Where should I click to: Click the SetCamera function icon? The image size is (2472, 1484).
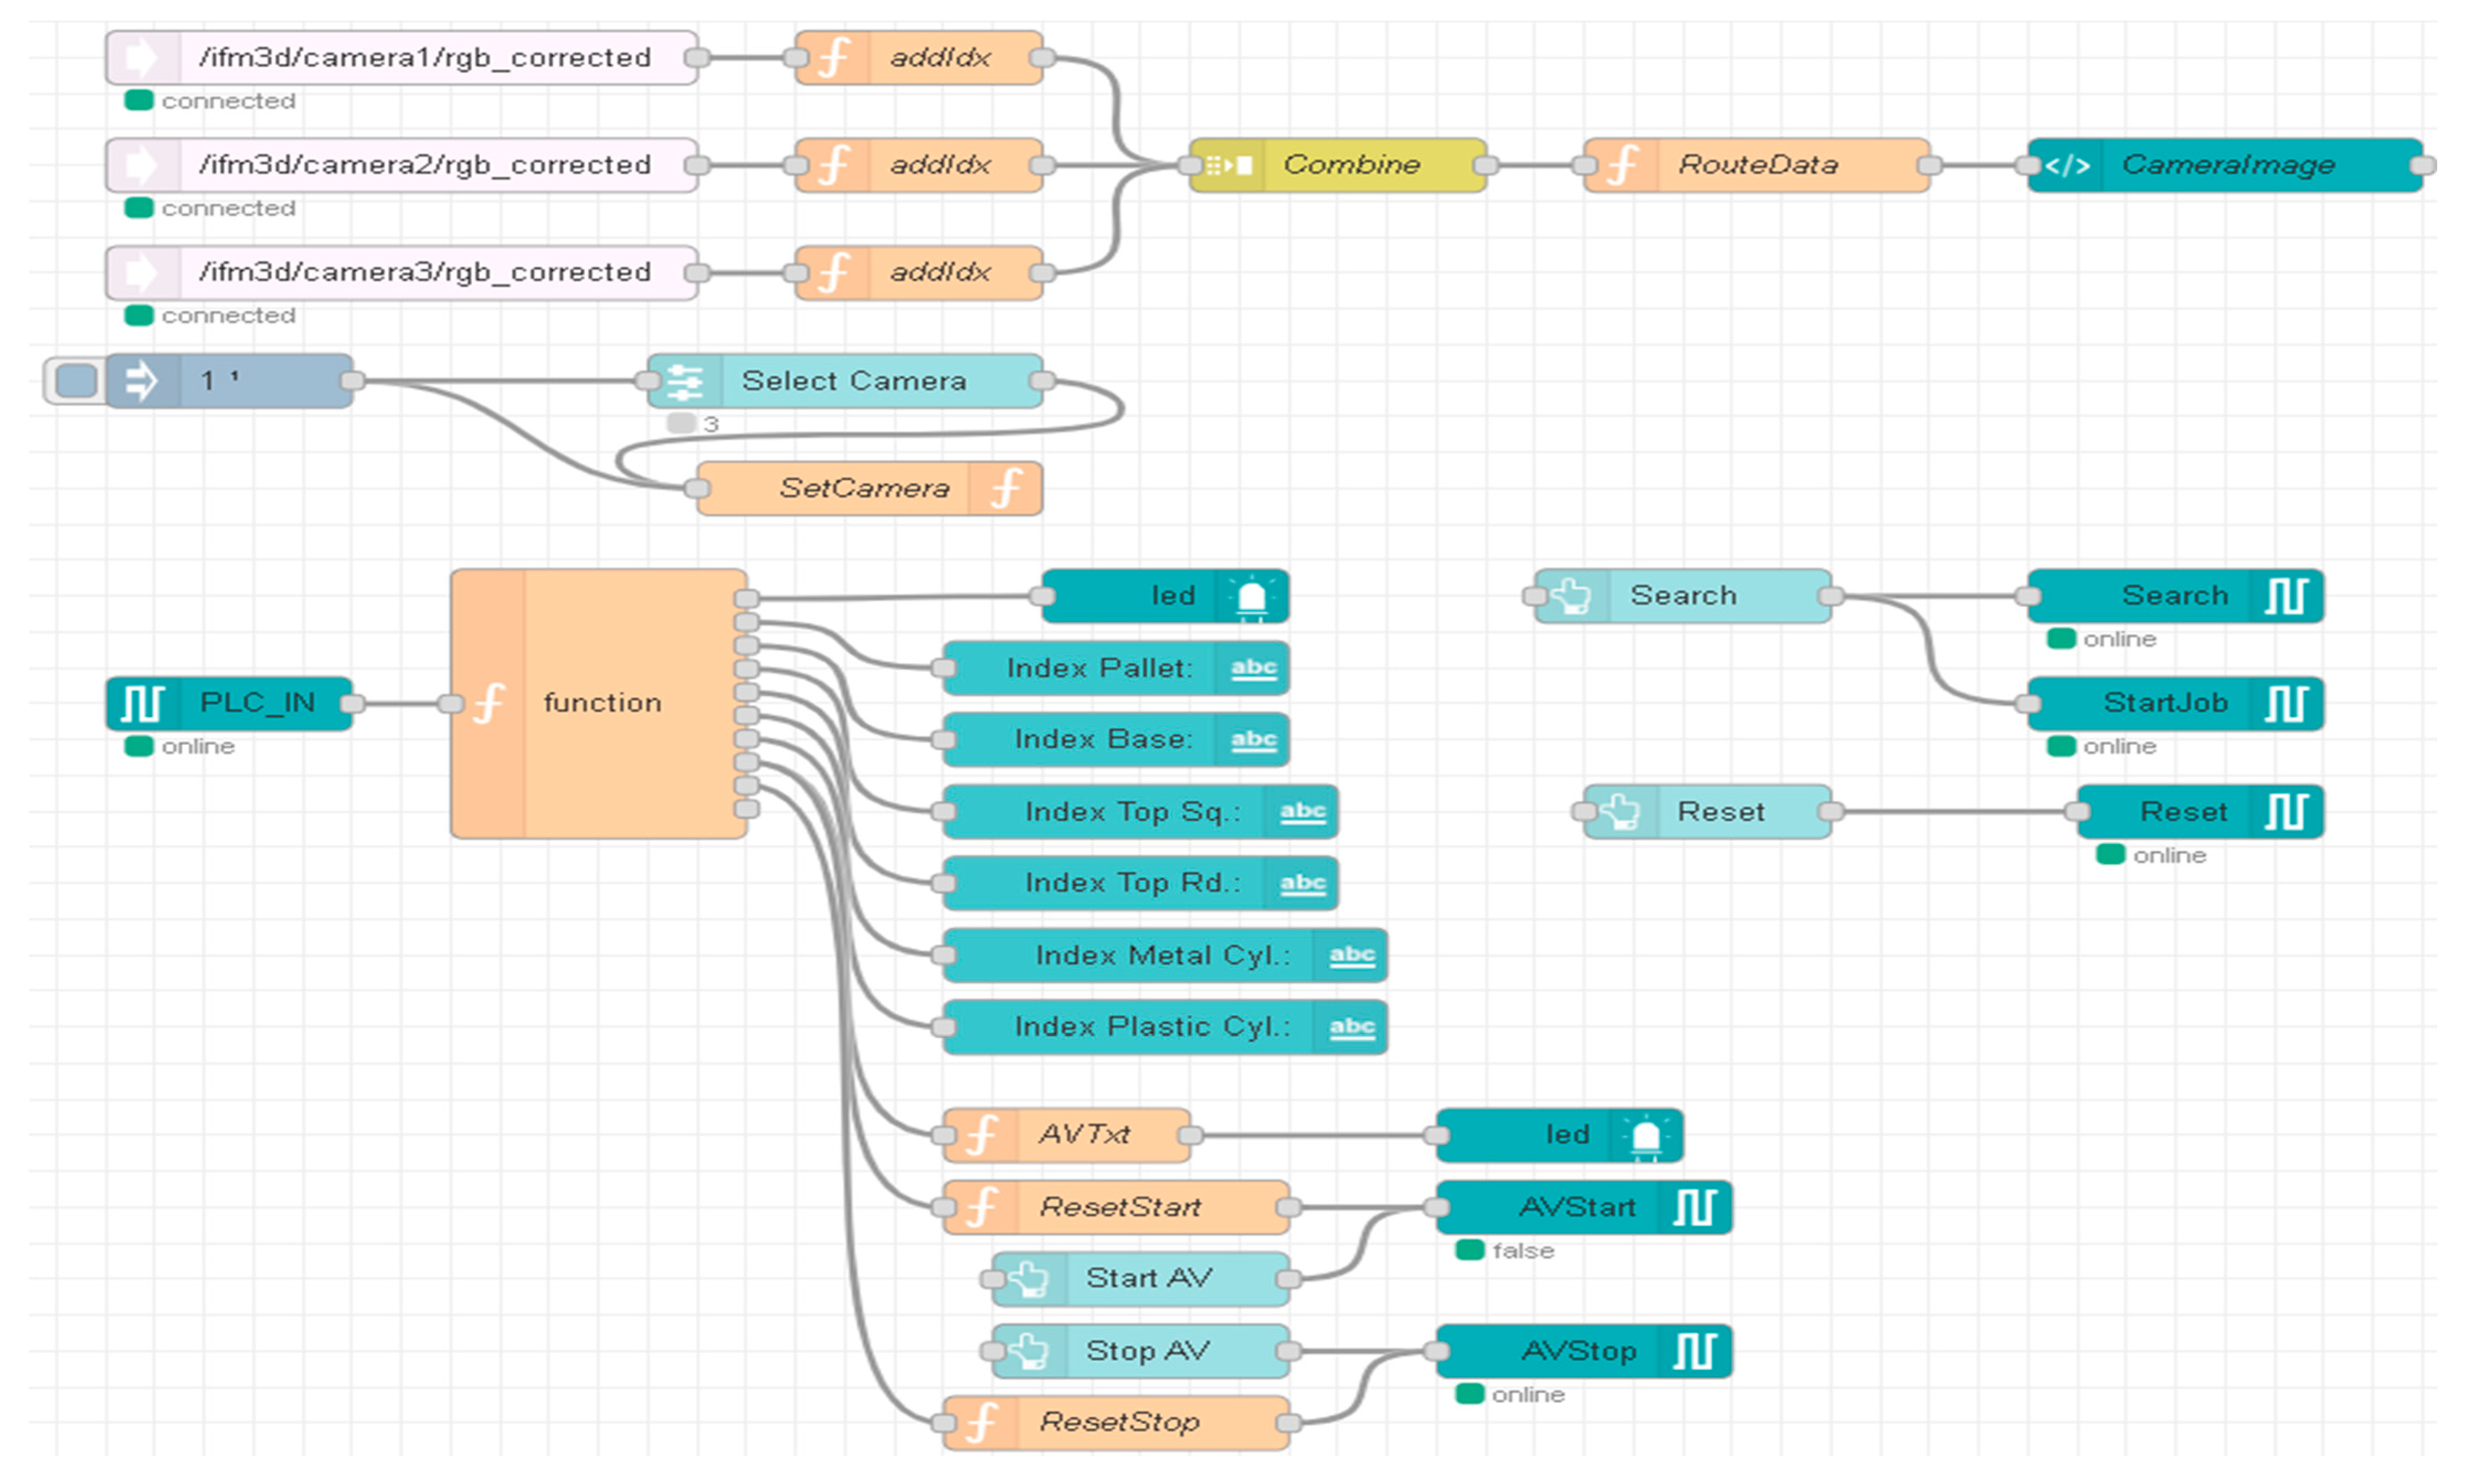[x=1006, y=489]
